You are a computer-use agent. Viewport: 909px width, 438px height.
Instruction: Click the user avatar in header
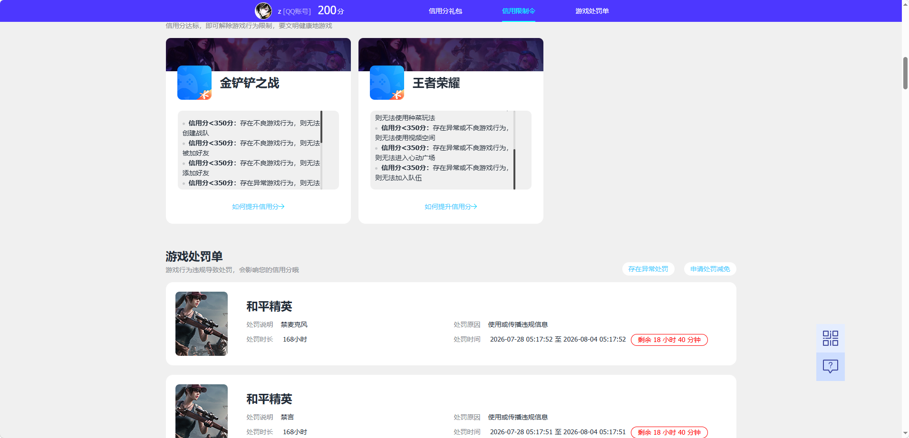[x=263, y=10]
